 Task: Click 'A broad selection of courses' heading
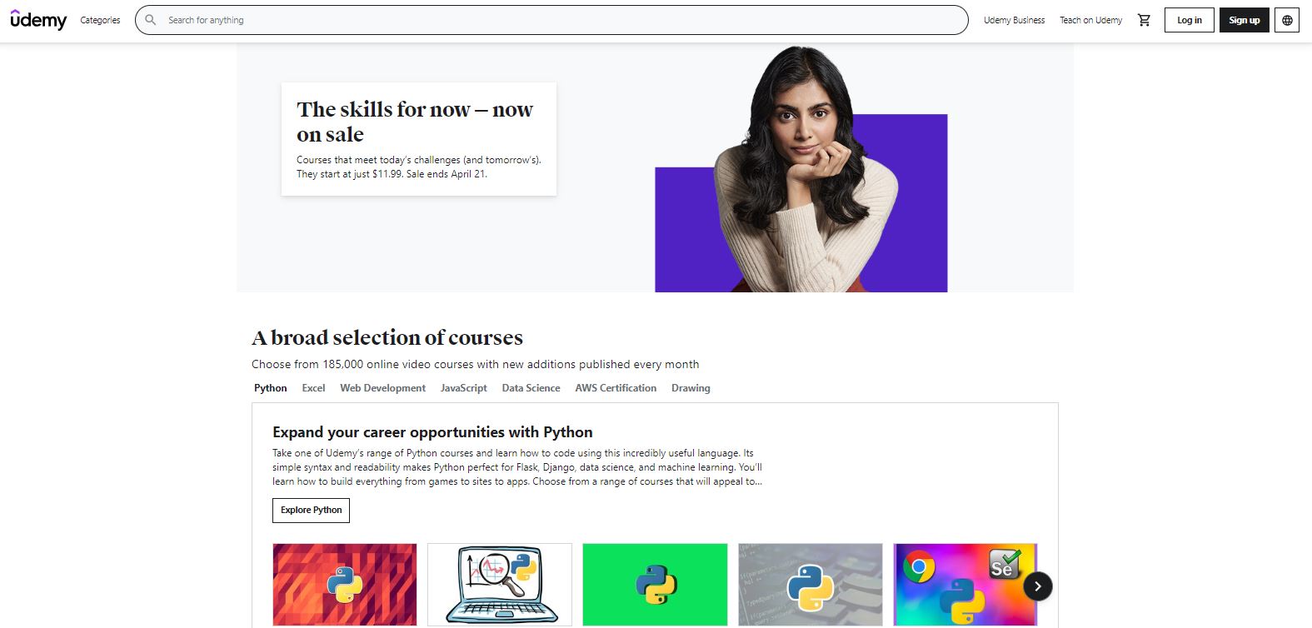(x=387, y=337)
